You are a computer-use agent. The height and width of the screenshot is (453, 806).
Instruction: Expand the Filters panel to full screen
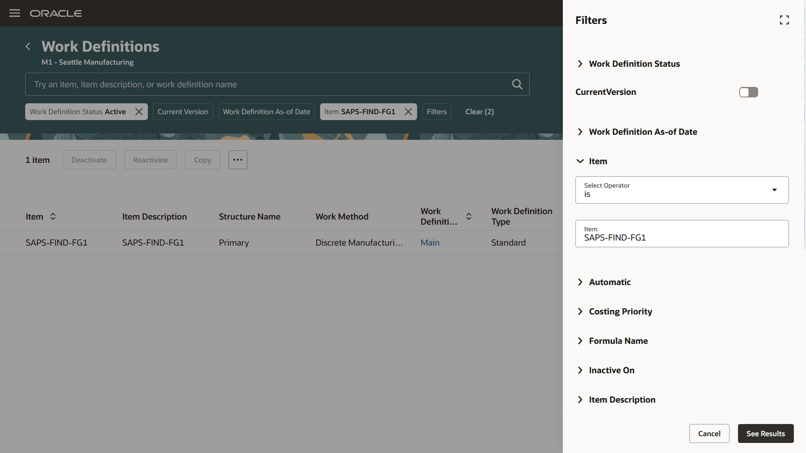pos(784,20)
